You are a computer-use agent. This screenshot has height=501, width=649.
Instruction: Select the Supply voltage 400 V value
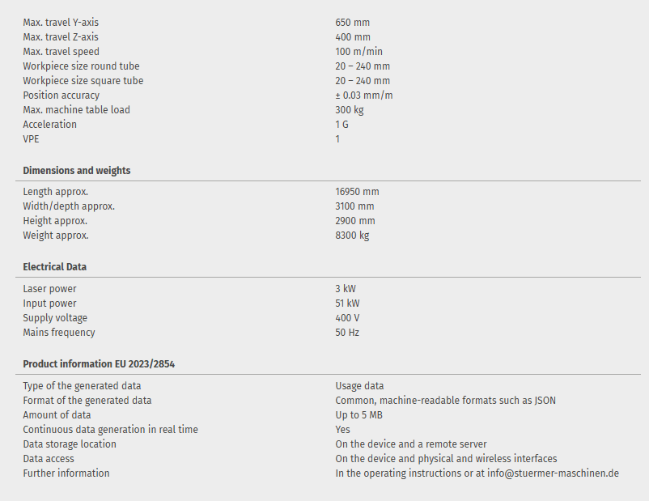point(348,318)
